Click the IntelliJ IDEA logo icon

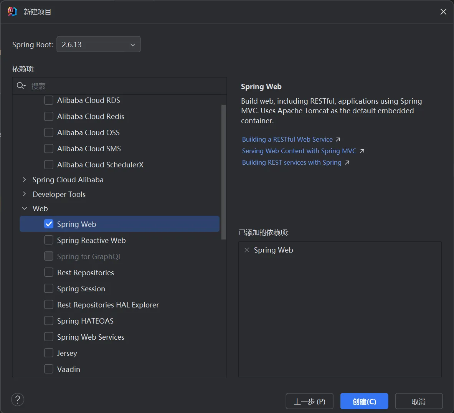tap(12, 12)
